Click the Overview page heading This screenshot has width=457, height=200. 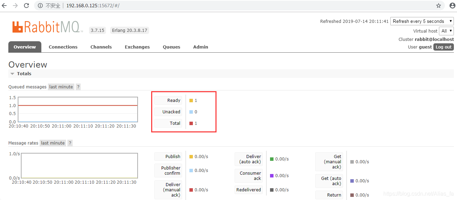(x=28, y=65)
